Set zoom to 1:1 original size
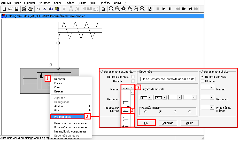The height and width of the screenshot is (141, 239). [111, 9]
